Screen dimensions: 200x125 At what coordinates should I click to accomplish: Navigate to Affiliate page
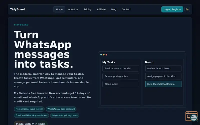pos(101,9)
